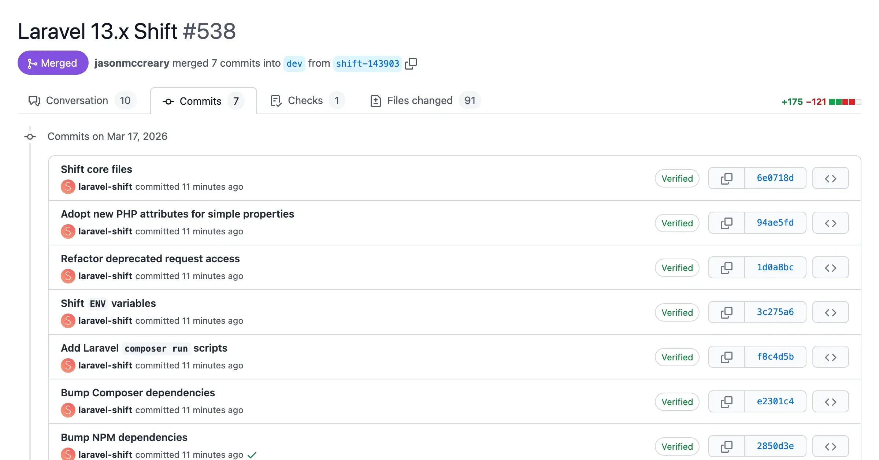Switch to the Conversation tab
Image resolution: width=879 pixels, height=460 pixels.
[77, 100]
